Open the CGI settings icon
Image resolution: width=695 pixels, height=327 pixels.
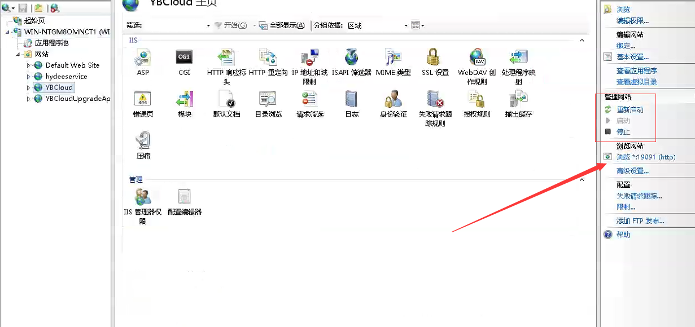click(x=184, y=58)
